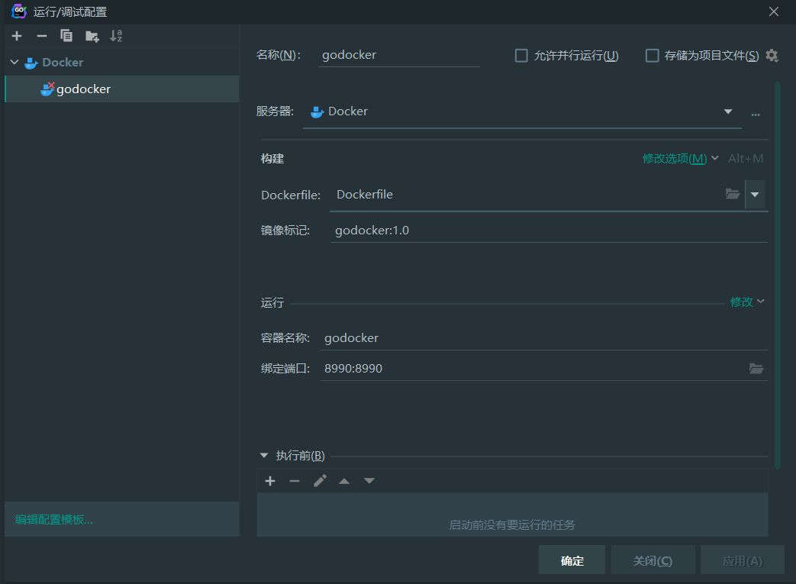
Task: Click the name field containing godocker
Action: (x=399, y=55)
